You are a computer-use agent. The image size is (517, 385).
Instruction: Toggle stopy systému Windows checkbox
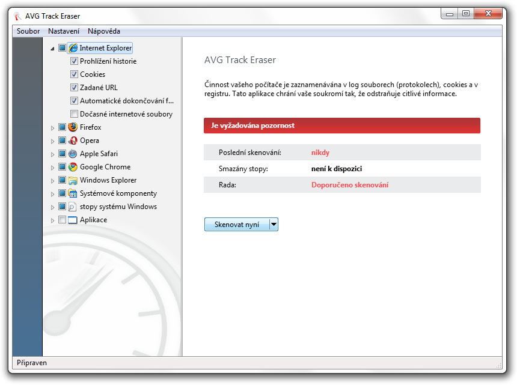(x=62, y=207)
